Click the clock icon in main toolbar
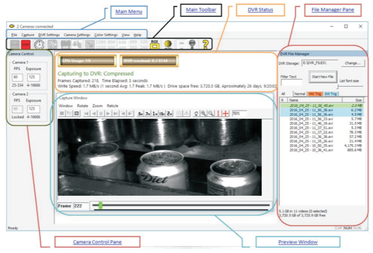Image resolution: width=373 pixels, height=253 pixels. click(x=39, y=45)
